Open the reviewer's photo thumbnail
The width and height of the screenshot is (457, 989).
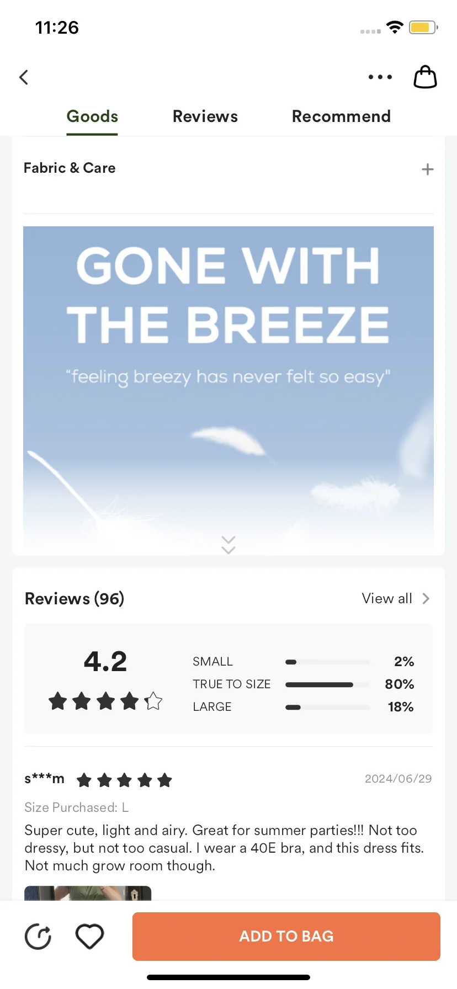(88, 893)
